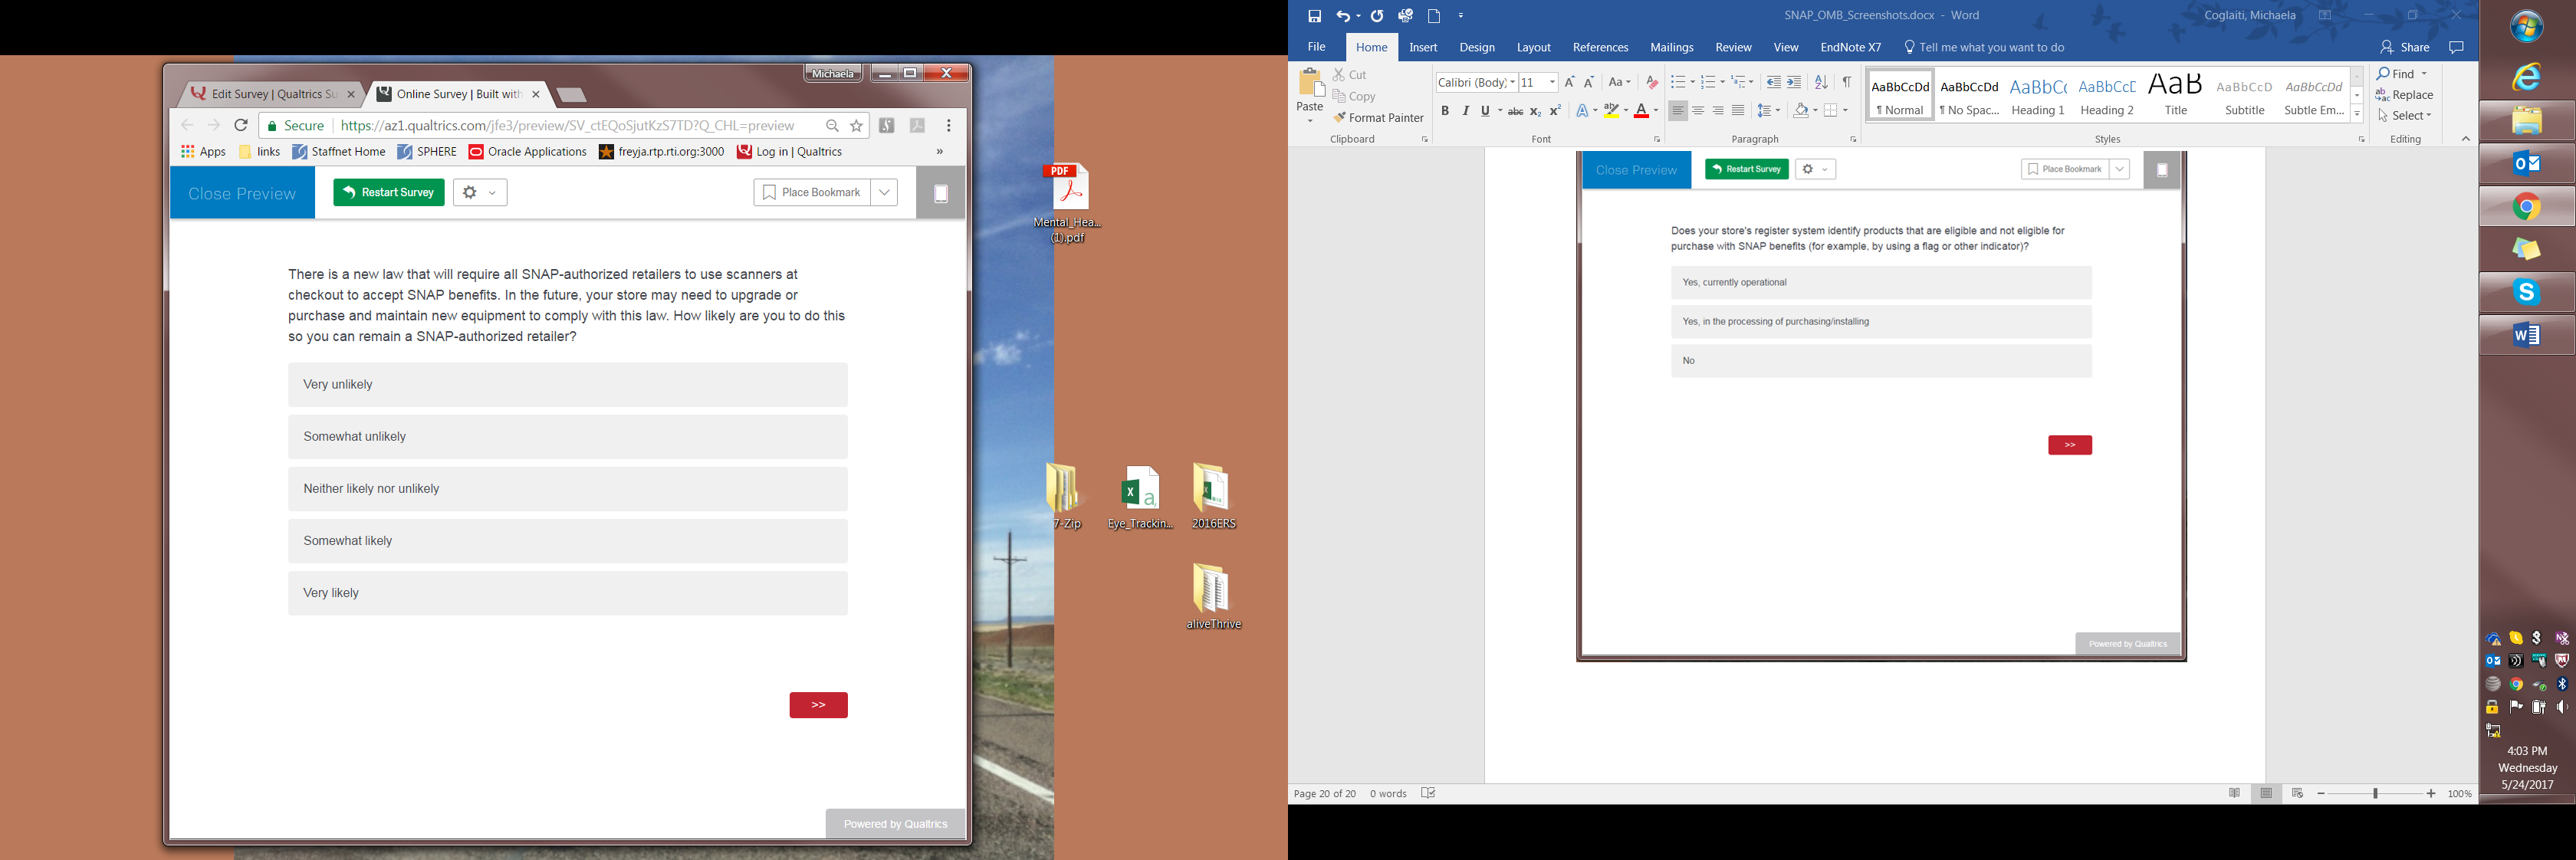Open the font name dropdown

[1512, 82]
